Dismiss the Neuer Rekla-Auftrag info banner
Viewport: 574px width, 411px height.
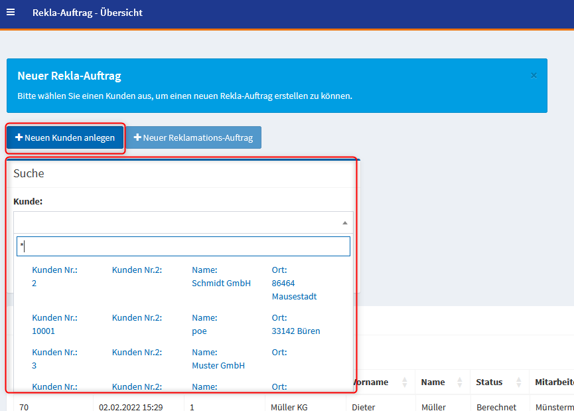tap(534, 76)
